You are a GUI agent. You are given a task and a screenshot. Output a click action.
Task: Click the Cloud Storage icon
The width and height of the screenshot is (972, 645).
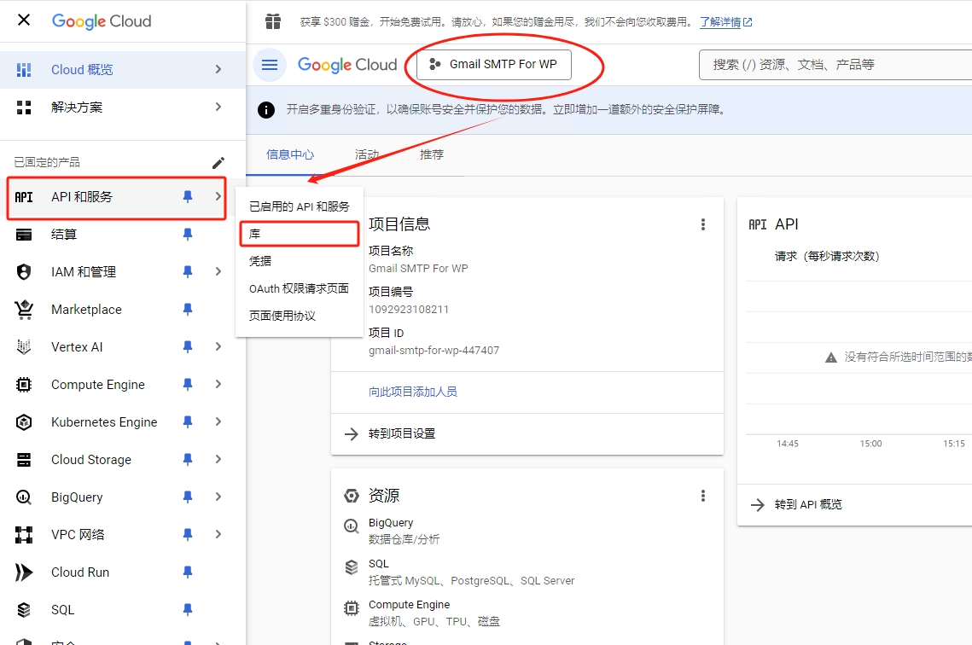[x=24, y=460]
